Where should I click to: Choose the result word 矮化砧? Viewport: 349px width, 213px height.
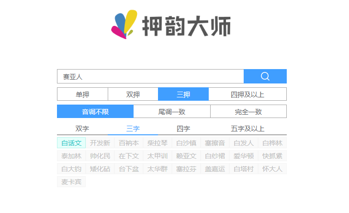(100, 169)
